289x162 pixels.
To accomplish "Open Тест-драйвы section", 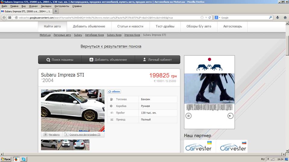I will [165, 26].
